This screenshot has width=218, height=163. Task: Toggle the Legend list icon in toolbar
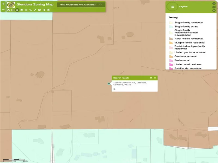(x=17, y=10)
